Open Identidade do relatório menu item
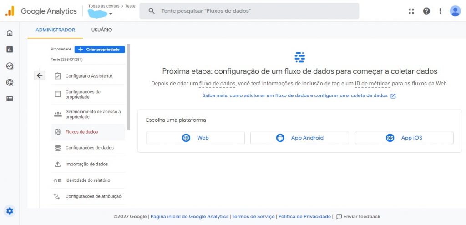 [x=88, y=180]
